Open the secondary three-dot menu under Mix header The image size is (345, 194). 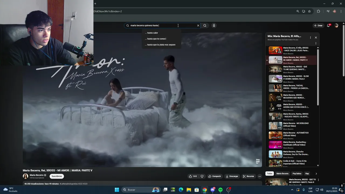(316, 43)
